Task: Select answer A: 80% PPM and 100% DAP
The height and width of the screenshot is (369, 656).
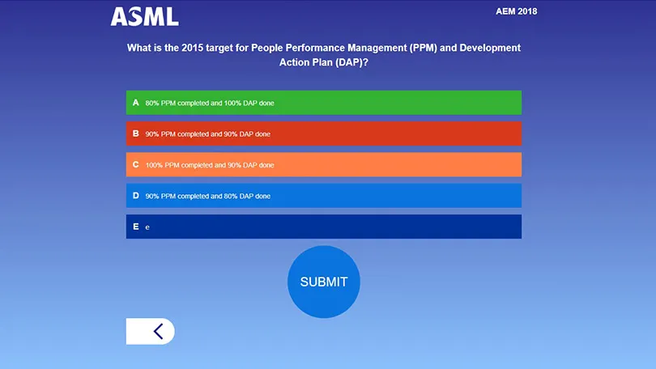Action: [x=324, y=103]
